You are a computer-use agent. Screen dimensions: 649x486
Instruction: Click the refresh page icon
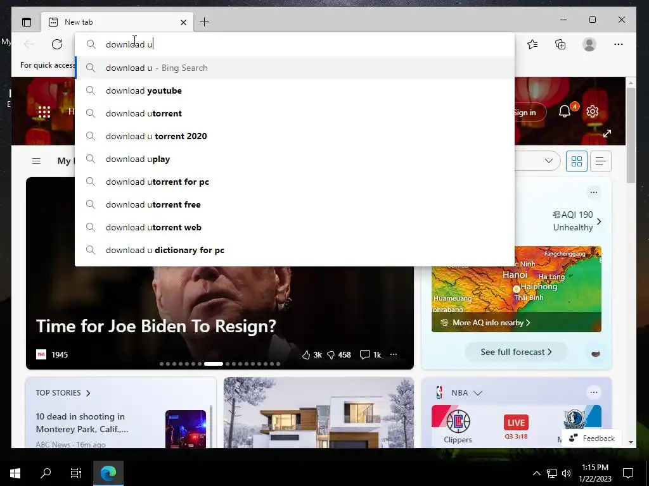pos(57,44)
